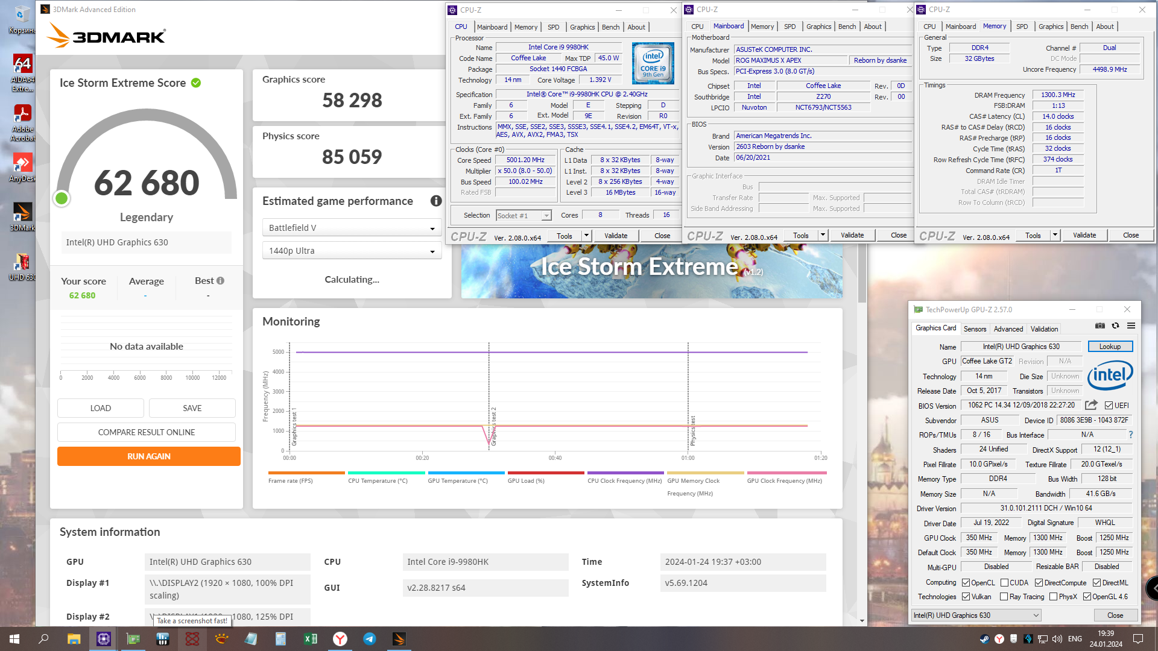Viewport: 1158px width, 651px height.
Task: Click the GPU-Z BIOS export share icon
Action: pos(1091,405)
